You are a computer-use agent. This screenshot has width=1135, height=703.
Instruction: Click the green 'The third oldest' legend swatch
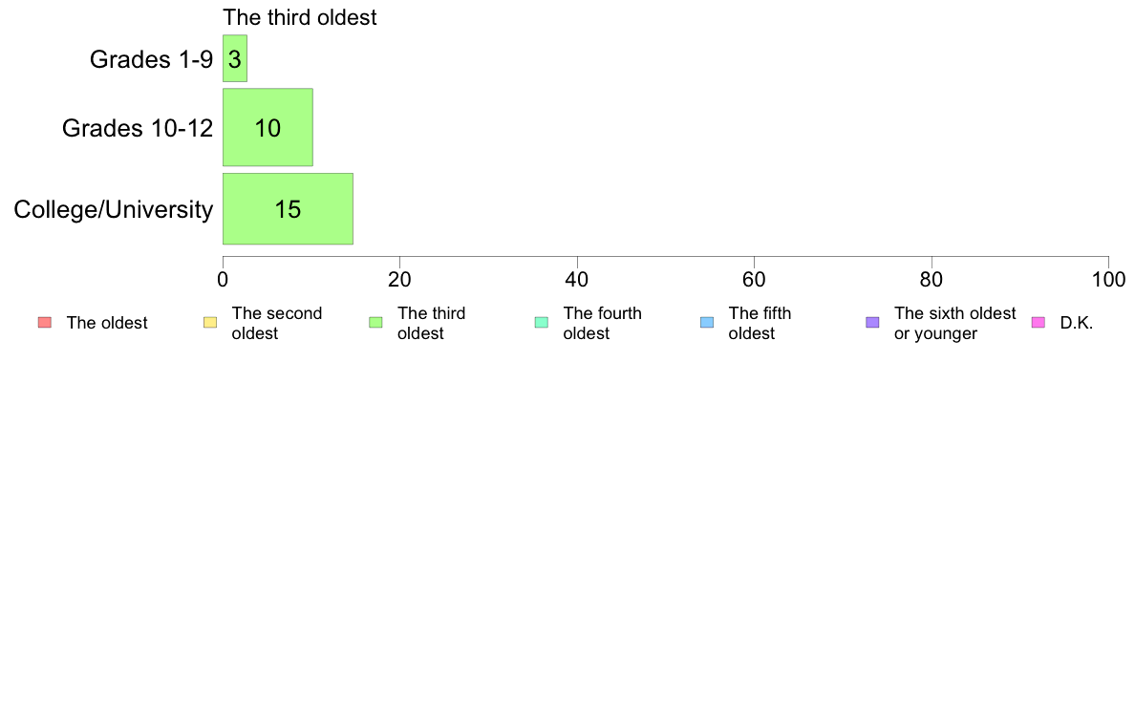click(375, 323)
